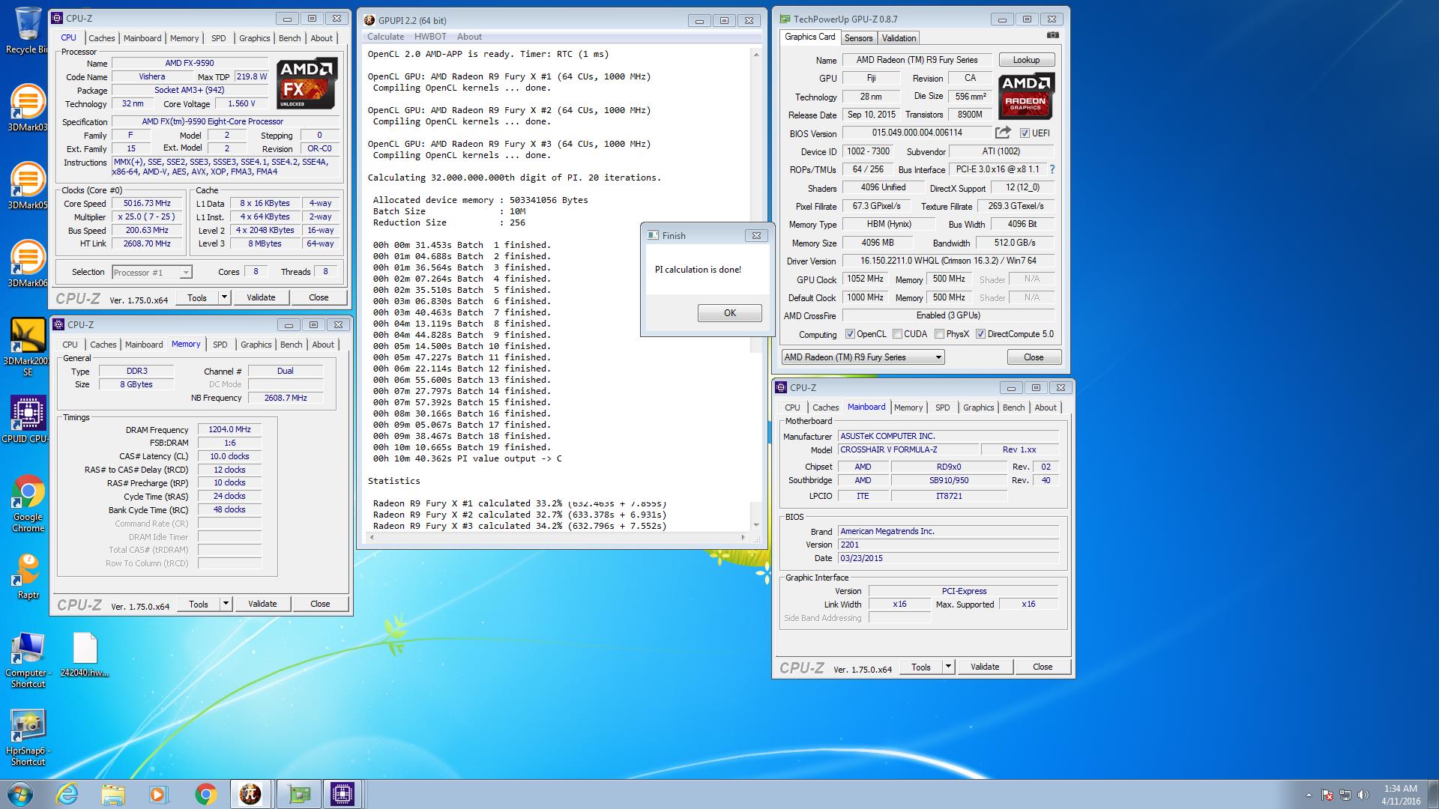Viewport: 1439px width, 809px height.
Task: Open Internet Explorer from the taskbar
Action: coord(67,794)
